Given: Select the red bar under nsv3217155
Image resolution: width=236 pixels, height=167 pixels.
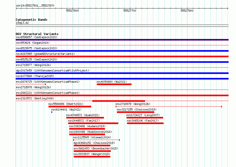Looking at the screenshot, I should coord(136,112).
